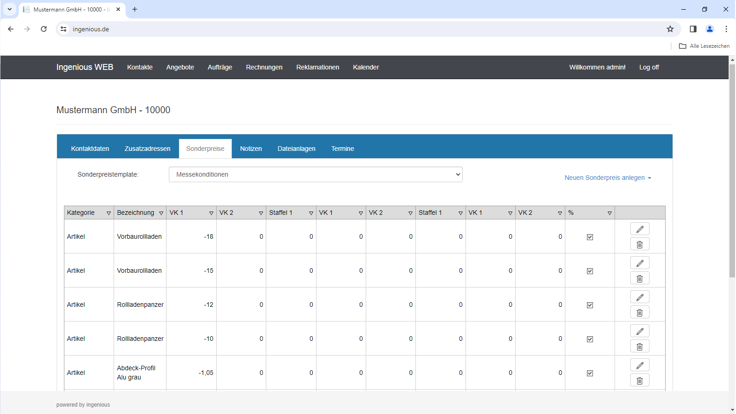Viewport: 736px width, 414px height.
Task: Delete the Vorbaurollladen -18 row with trash icon
Action: pyautogui.click(x=639, y=244)
